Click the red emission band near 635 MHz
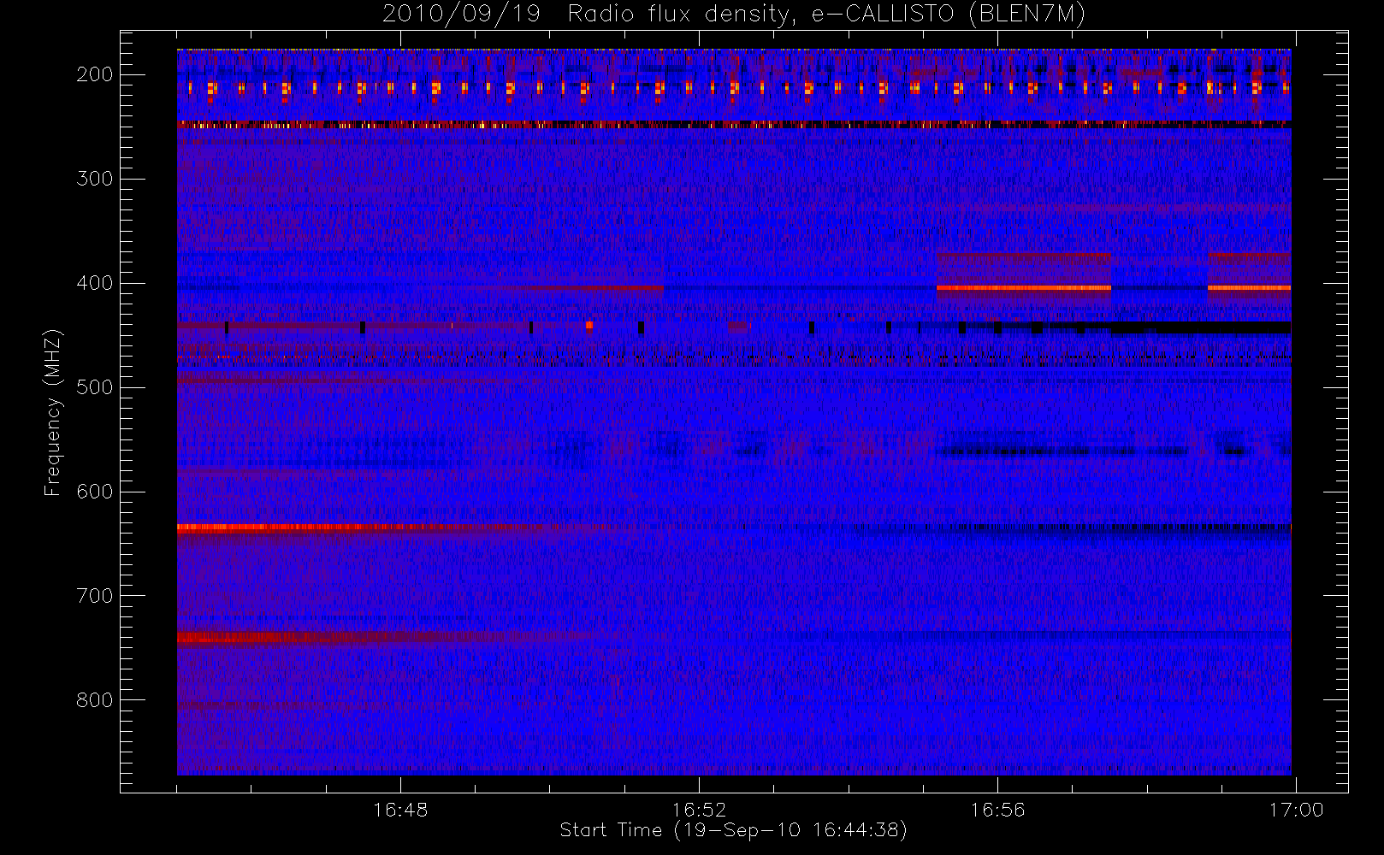The height and width of the screenshot is (855, 1384). [x=359, y=528]
